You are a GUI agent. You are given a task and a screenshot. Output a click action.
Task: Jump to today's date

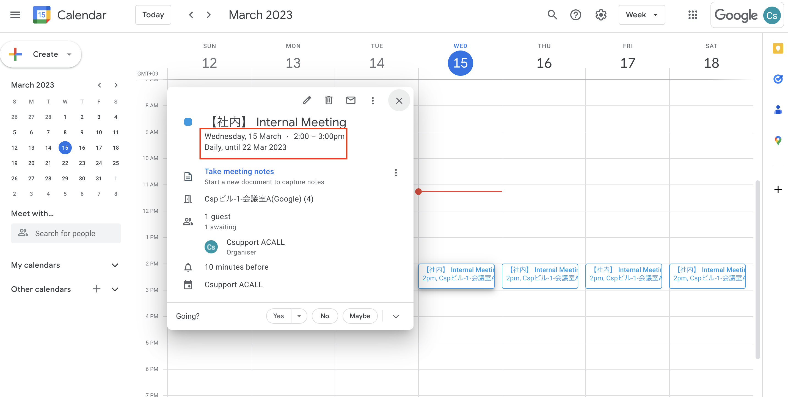point(153,15)
